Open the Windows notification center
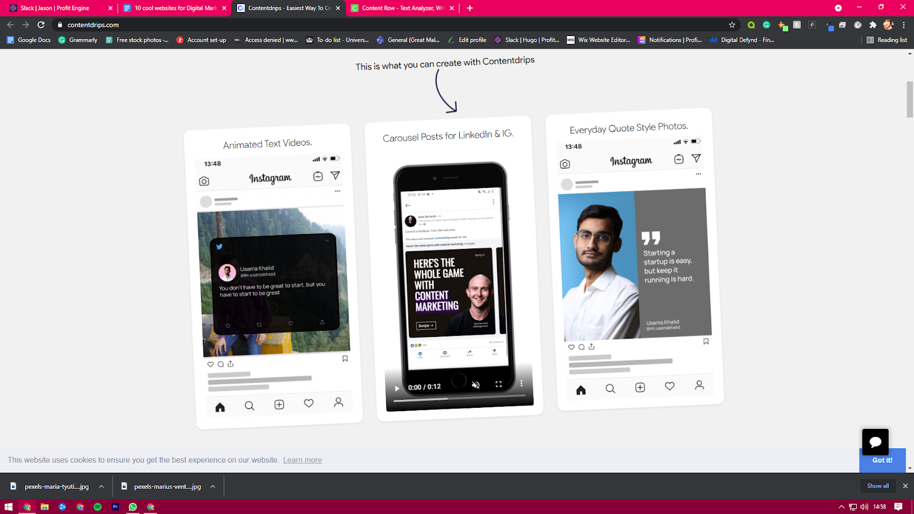This screenshot has width=914, height=514. coord(899,507)
